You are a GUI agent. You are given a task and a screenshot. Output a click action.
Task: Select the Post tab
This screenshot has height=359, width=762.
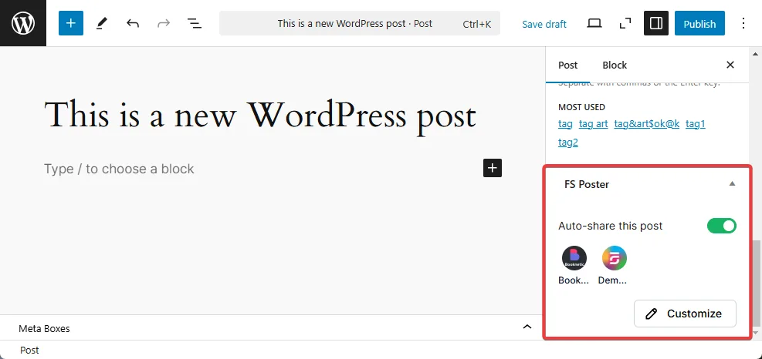coord(567,65)
